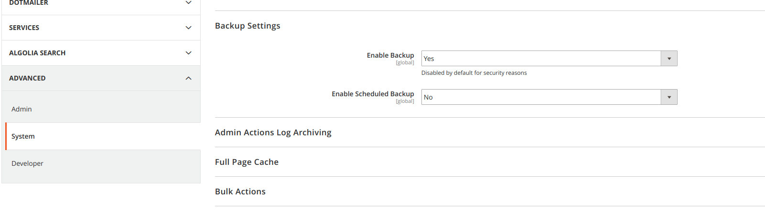Expand the Bulk Actions section
Viewport: 765px width, 212px height.
(240, 192)
